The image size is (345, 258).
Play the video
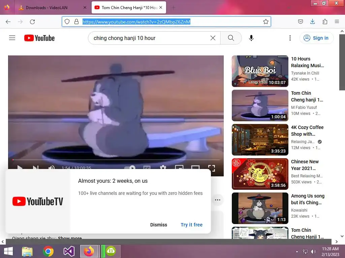(20, 168)
